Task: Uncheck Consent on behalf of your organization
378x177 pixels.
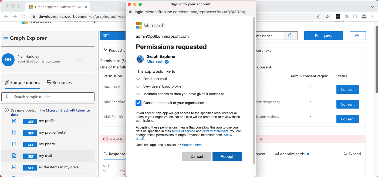Action: [x=139, y=103]
